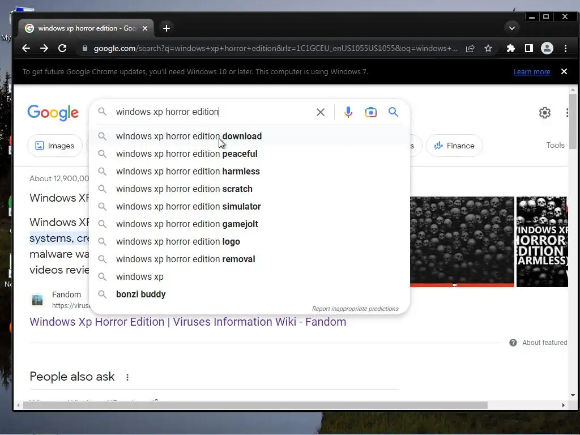The width and height of the screenshot is (580, 435).
Task: Click 'Report inappropriate predictions' link
Action: [x=355, y=309]
